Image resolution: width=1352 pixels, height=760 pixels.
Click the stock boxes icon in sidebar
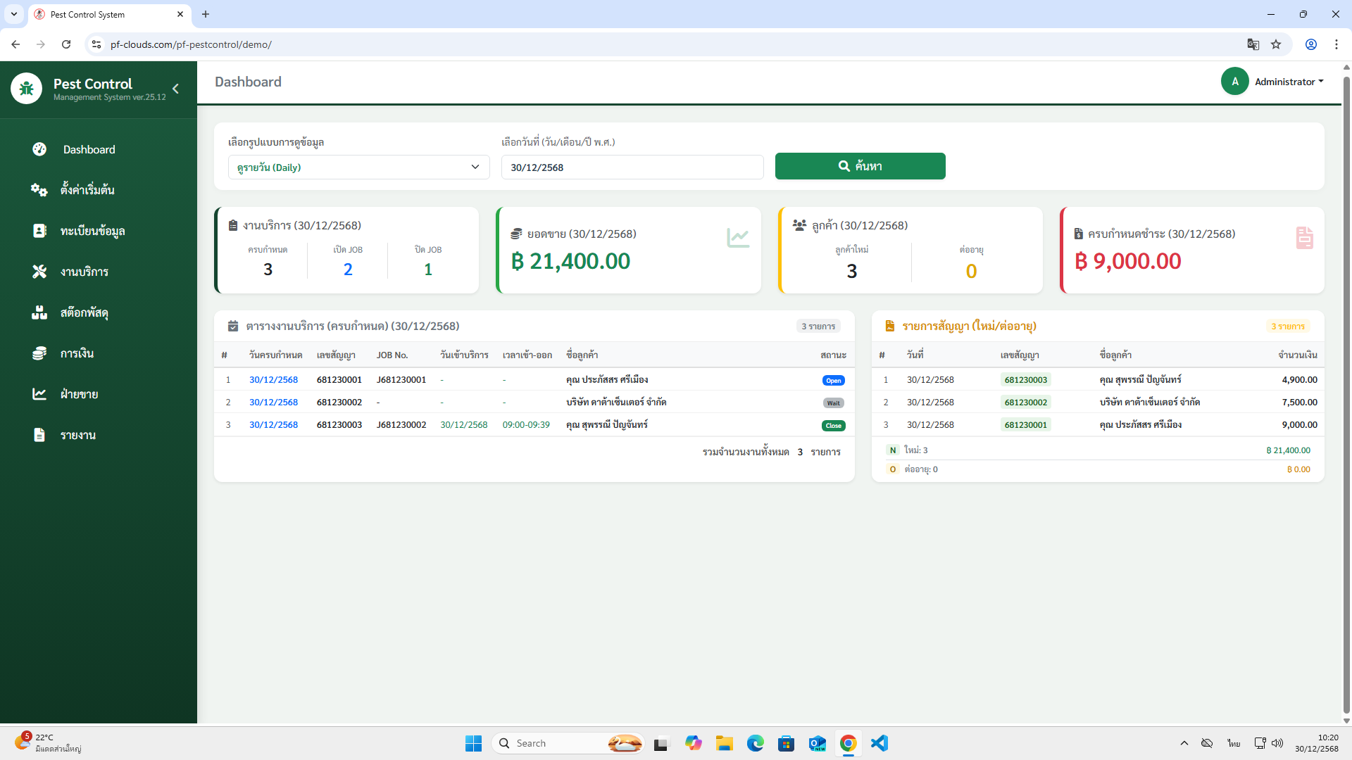(x=39, y=312)
